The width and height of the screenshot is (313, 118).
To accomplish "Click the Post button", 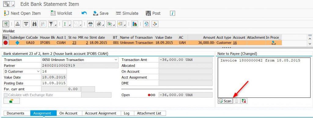I will 153,13.
